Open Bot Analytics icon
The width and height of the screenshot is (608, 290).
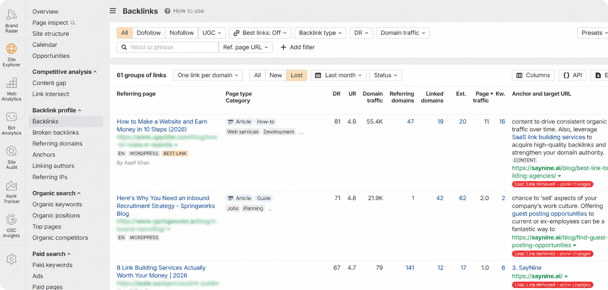tap(11, 117)
